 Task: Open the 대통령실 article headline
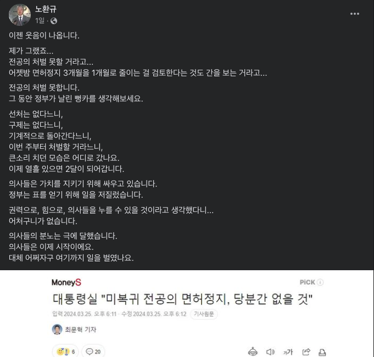coord(182,299)
